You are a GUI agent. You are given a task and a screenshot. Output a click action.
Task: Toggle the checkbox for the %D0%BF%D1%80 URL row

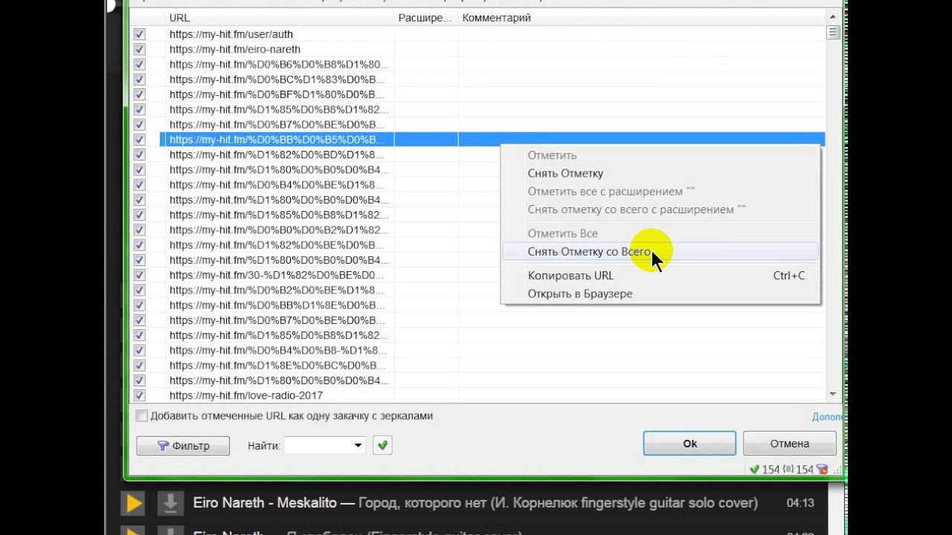point(139,94)
